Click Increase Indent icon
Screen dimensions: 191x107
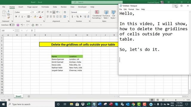tap(60, 17)
